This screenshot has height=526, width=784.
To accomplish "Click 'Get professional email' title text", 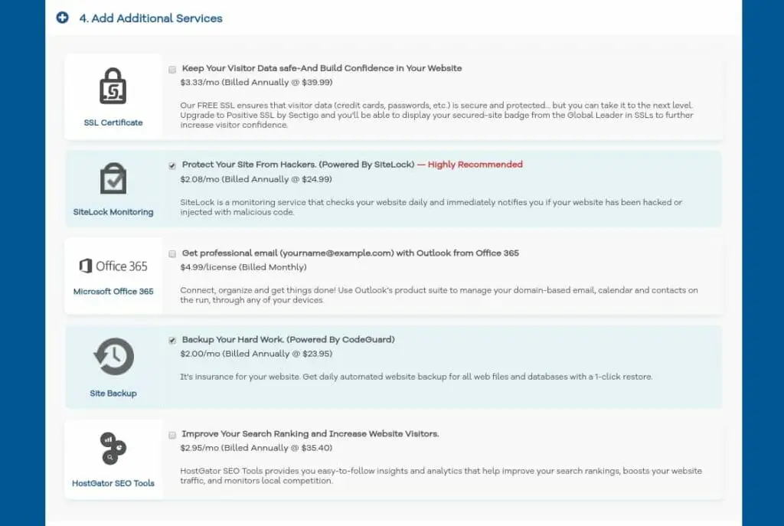I will [351, 253].
